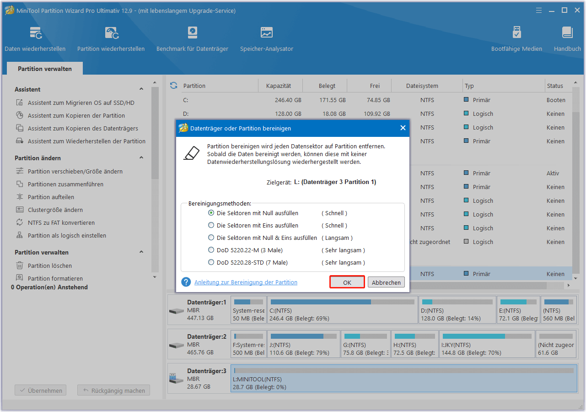586x412 pixels.
Task: Select Datenträger:3 USB disk icon
Action: point(176,379)
